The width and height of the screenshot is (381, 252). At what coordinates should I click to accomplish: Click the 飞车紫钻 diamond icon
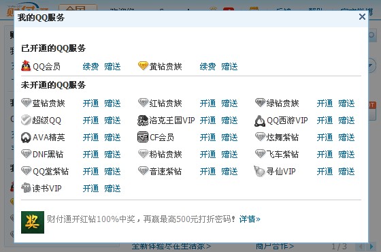(260, 154)
